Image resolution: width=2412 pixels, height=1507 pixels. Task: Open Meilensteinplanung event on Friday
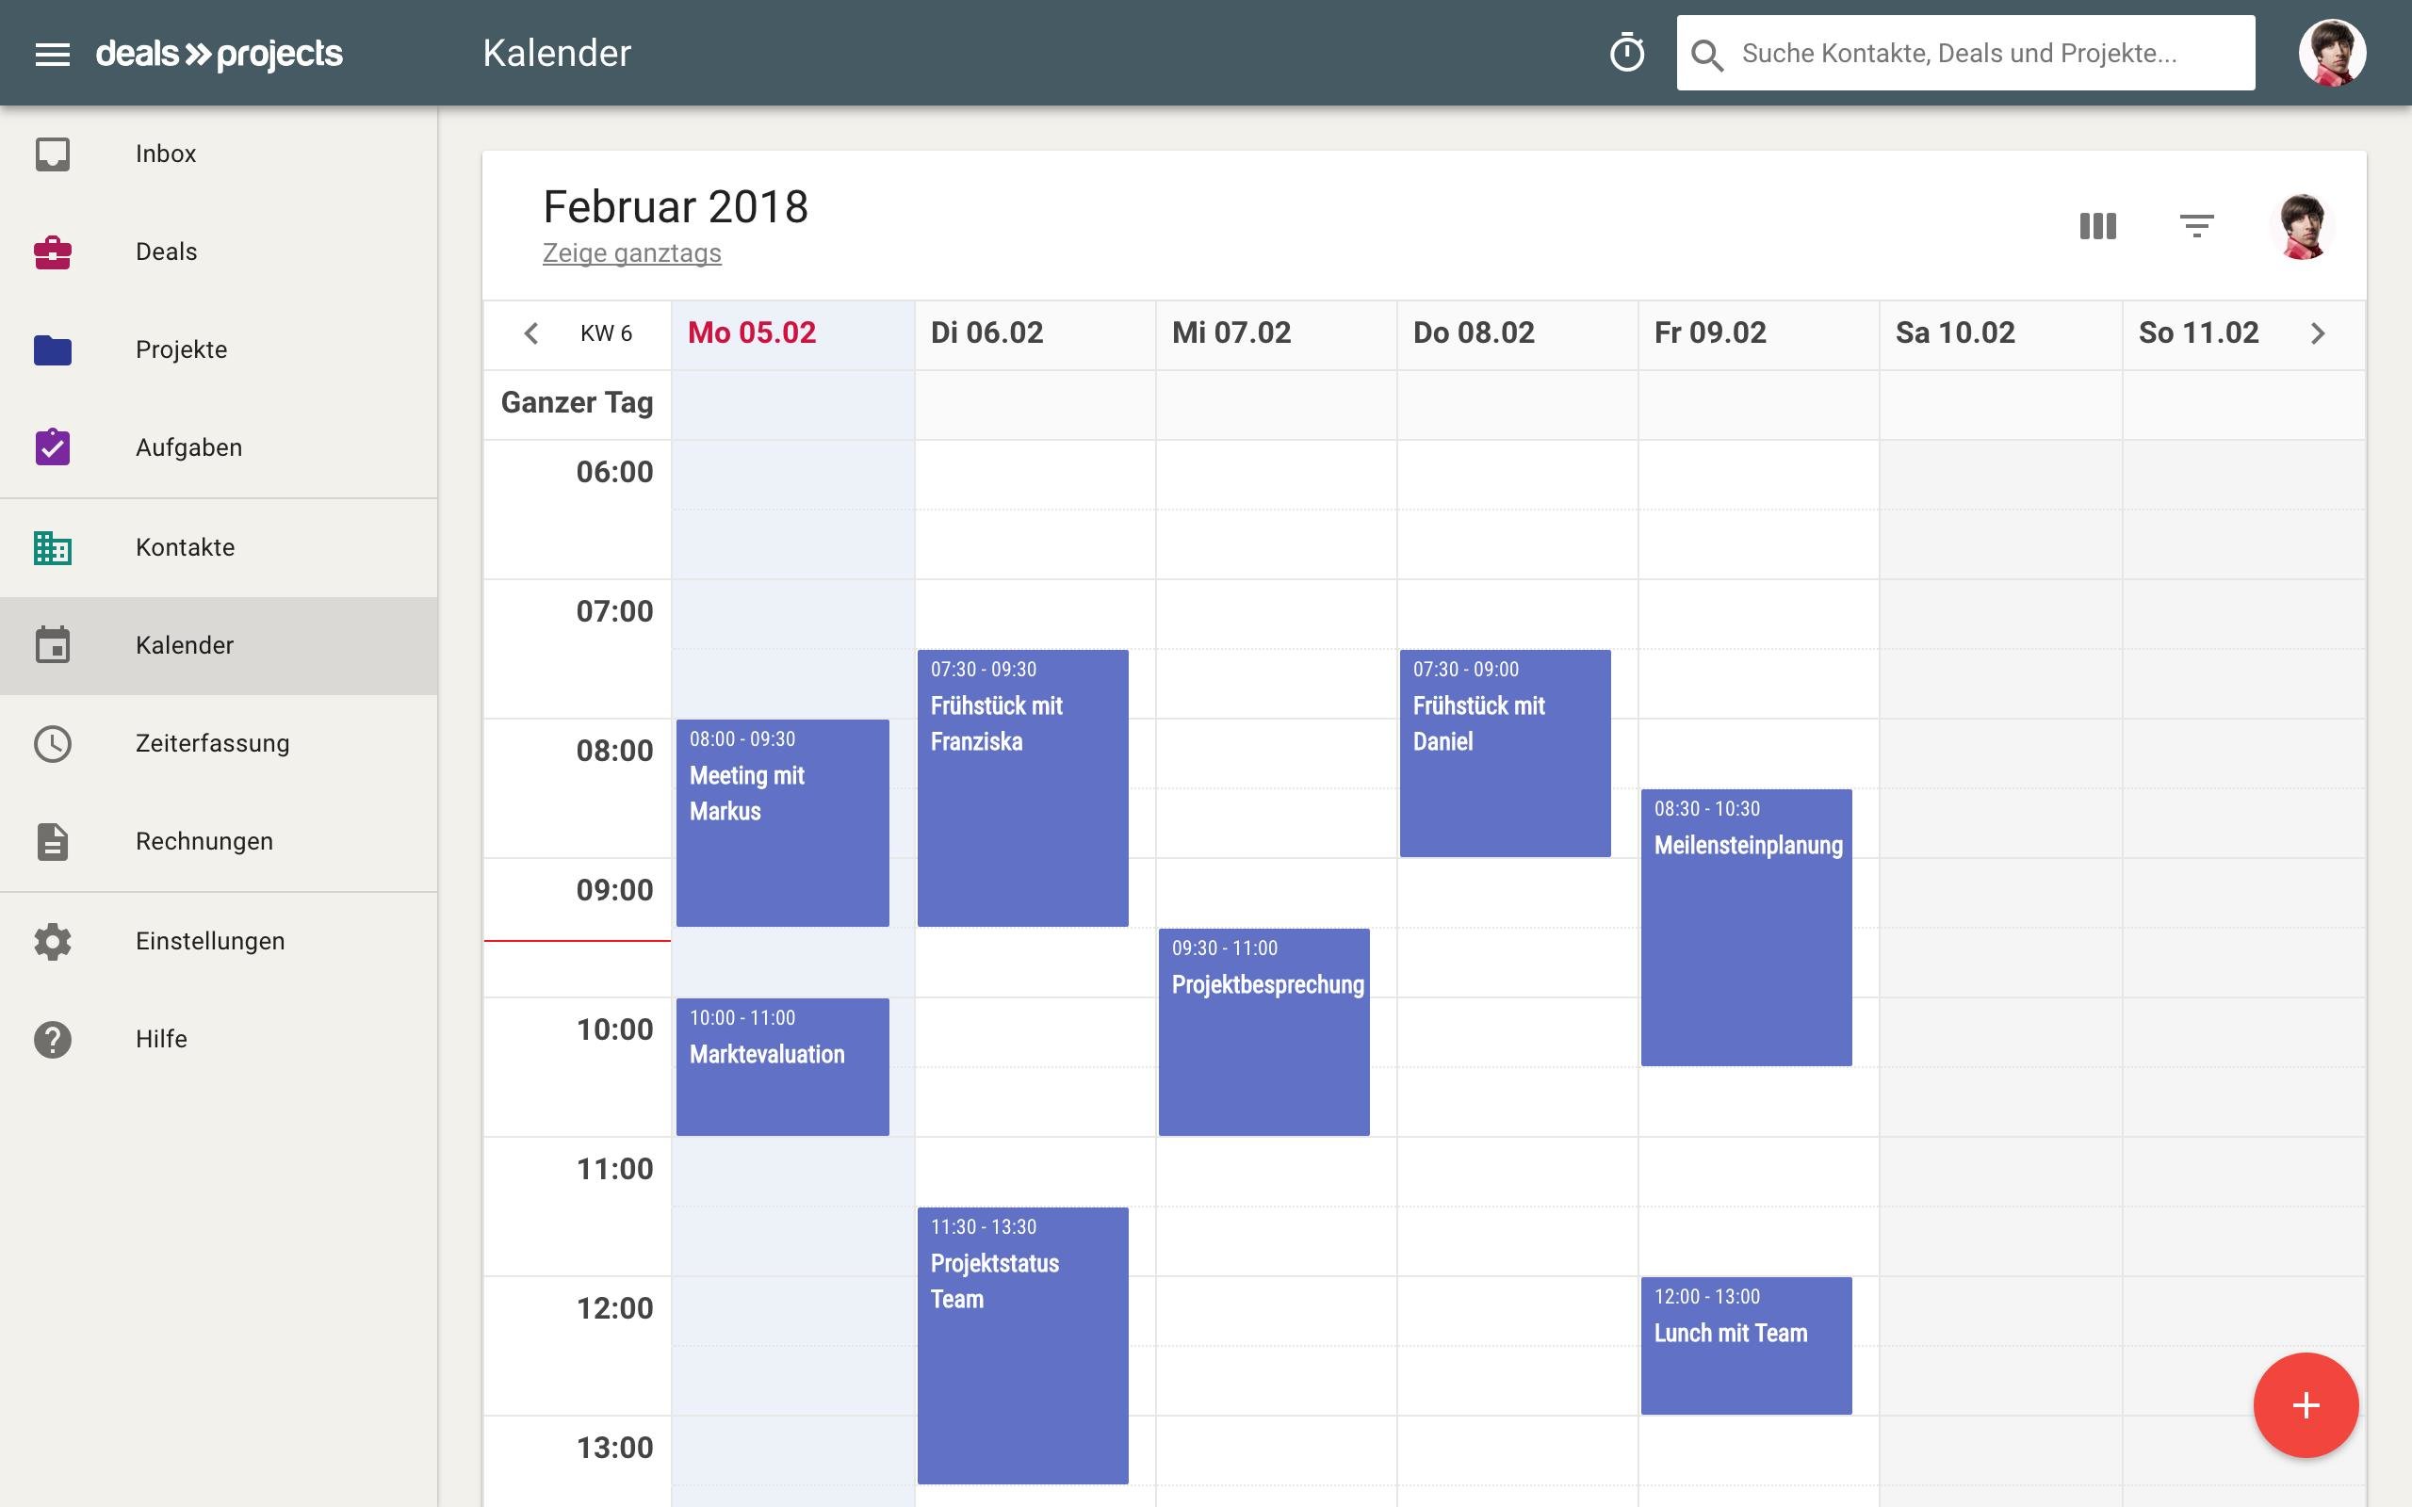tap(1746, 927)
